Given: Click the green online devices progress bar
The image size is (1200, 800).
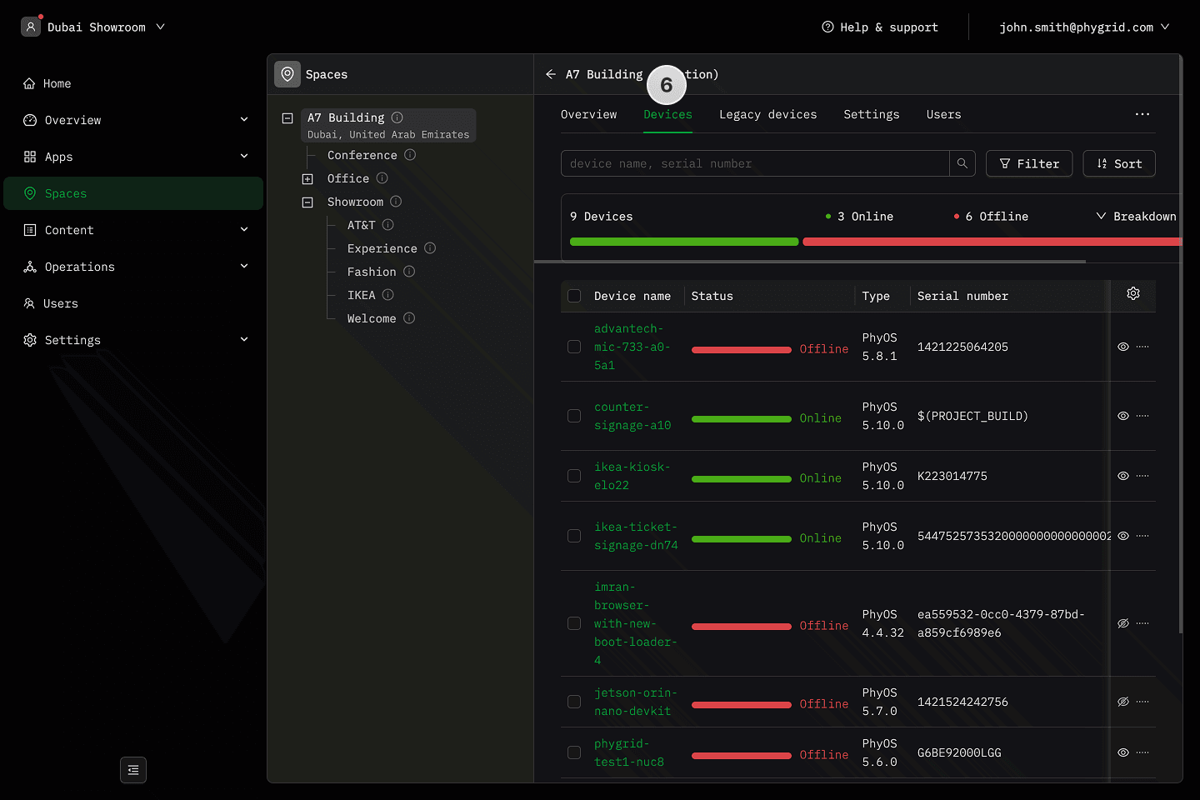Looking at the screenshot, I should point(683,242).
